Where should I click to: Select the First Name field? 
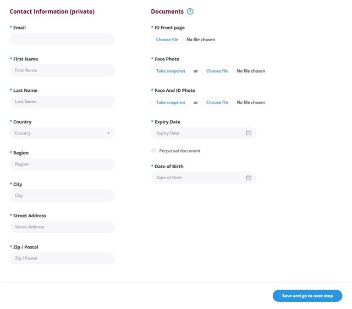[x=62, y=70]
